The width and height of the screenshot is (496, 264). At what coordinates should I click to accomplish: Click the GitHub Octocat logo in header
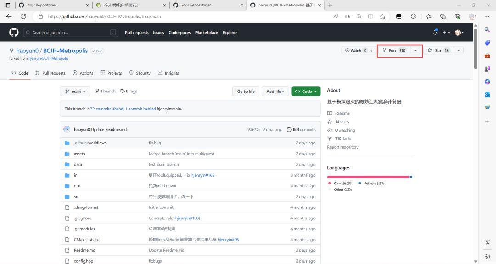[14, 32]
